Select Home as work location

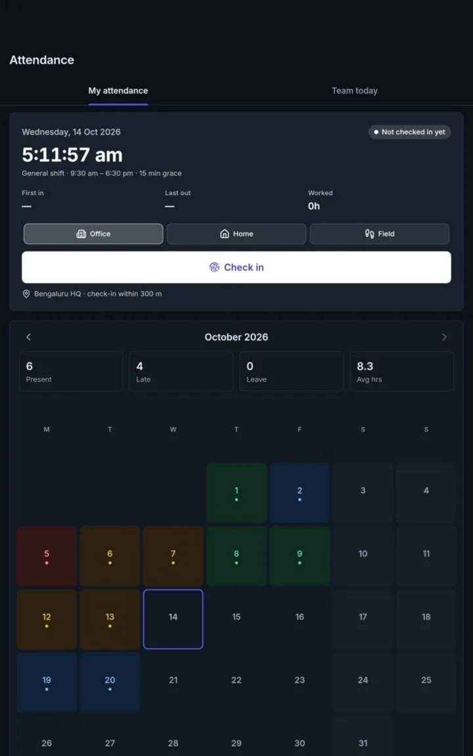[x=236, y=234]
